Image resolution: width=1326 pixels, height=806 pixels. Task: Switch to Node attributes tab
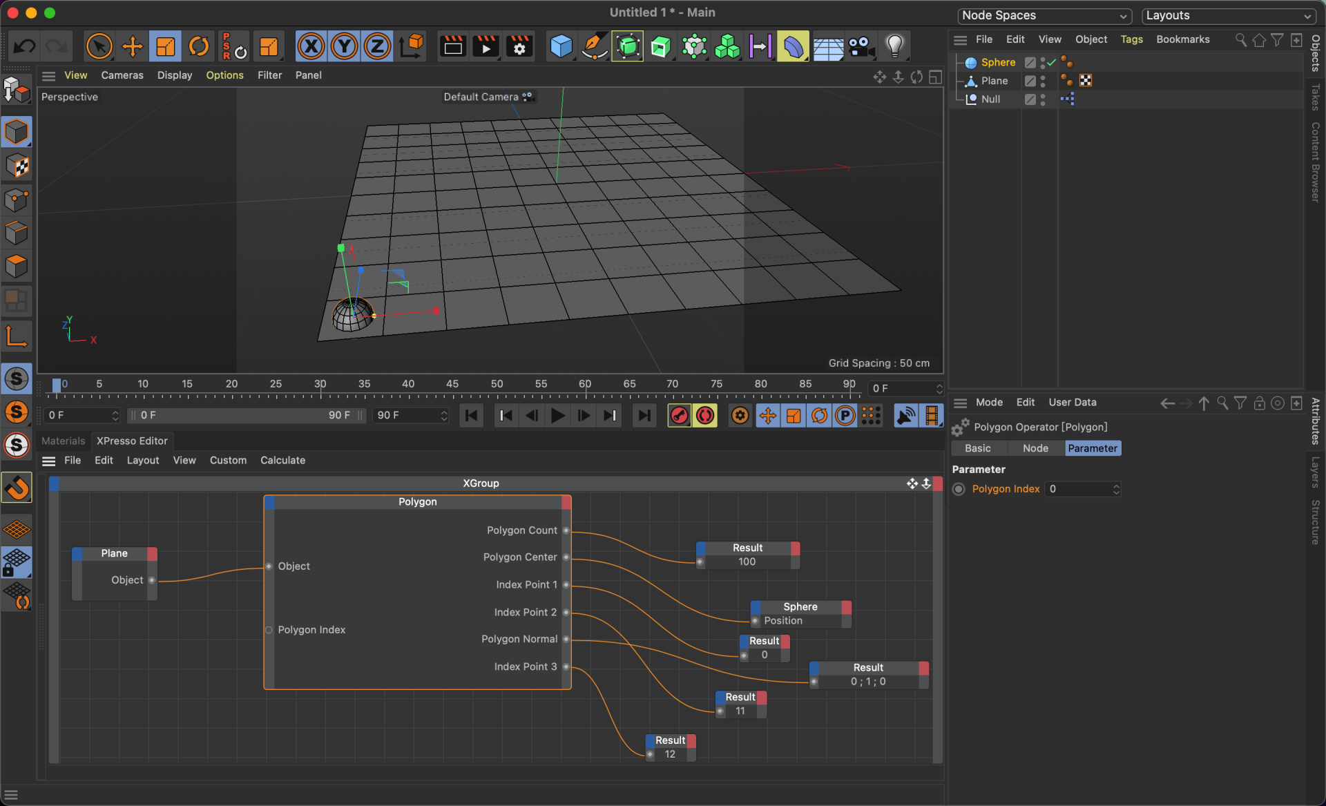(x=1035, y=448)
